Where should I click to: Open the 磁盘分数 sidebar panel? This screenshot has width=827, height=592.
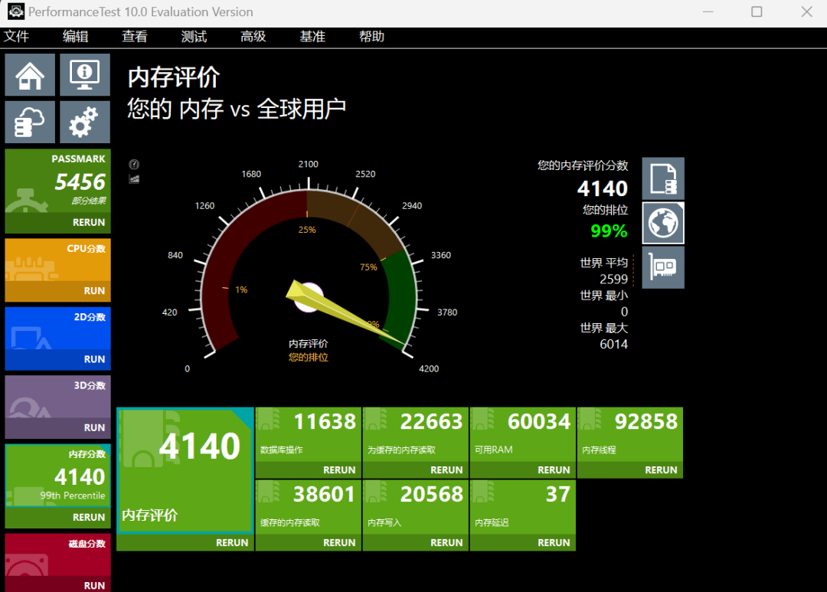coord(58,554)
